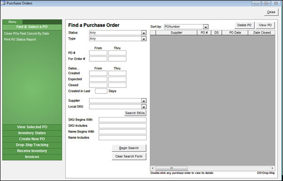The width and height of the screenshot is (283, 181).
Task: Expand the Local SKU dropdown
Action: 144,107
